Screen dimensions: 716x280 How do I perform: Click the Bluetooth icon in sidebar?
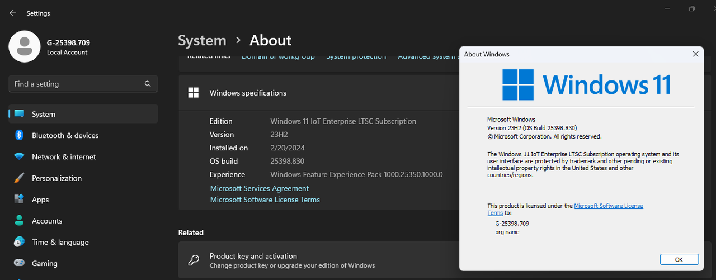coord(19,135)
